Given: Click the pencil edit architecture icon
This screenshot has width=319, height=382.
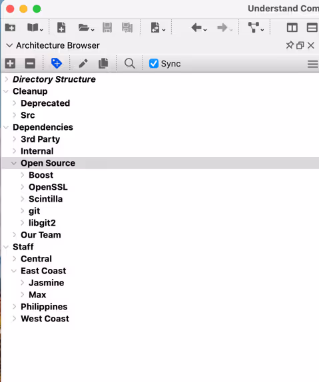Looking at the screenshot, I should 83,64.
